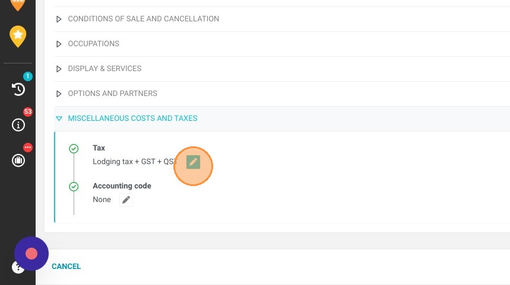The height and width of the screenshot is (285, 510).
Task: Click the yellow star map-pin icon
Action: click(18, 36)
